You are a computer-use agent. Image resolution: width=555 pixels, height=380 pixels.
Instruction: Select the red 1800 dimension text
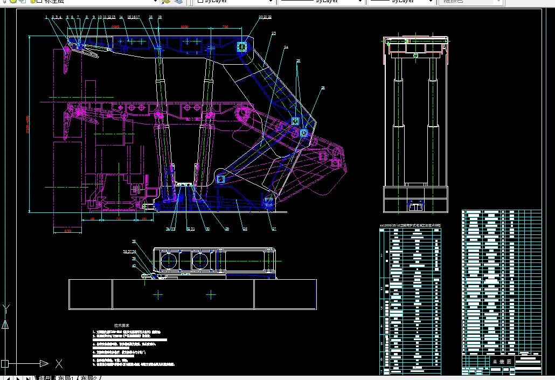click(184, 26)
